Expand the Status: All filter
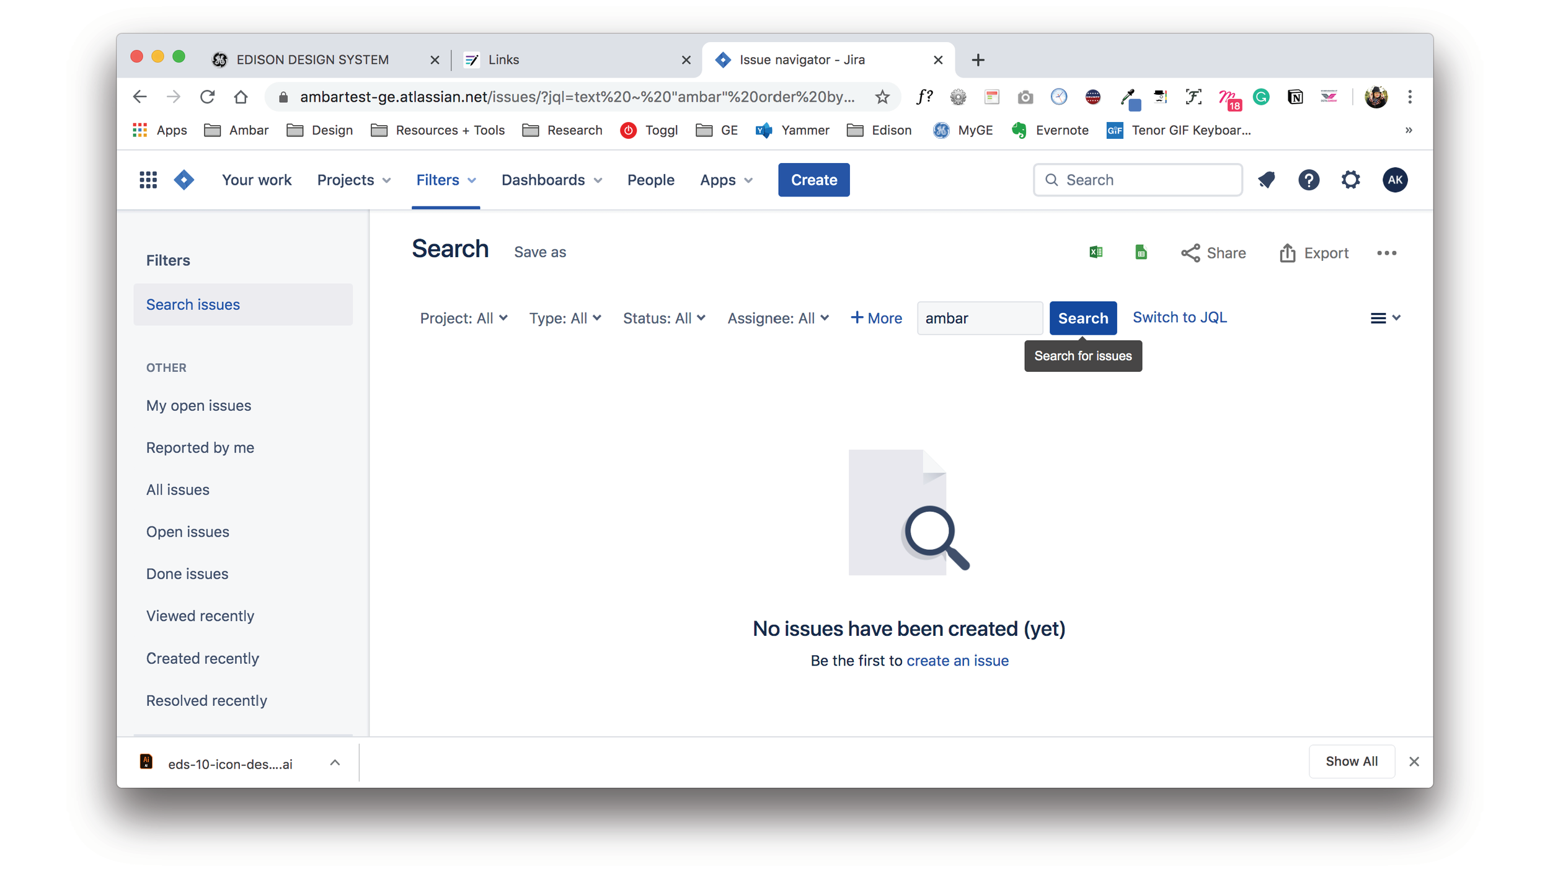Screen dimensions: 1550x872 (x=664, y=318)
